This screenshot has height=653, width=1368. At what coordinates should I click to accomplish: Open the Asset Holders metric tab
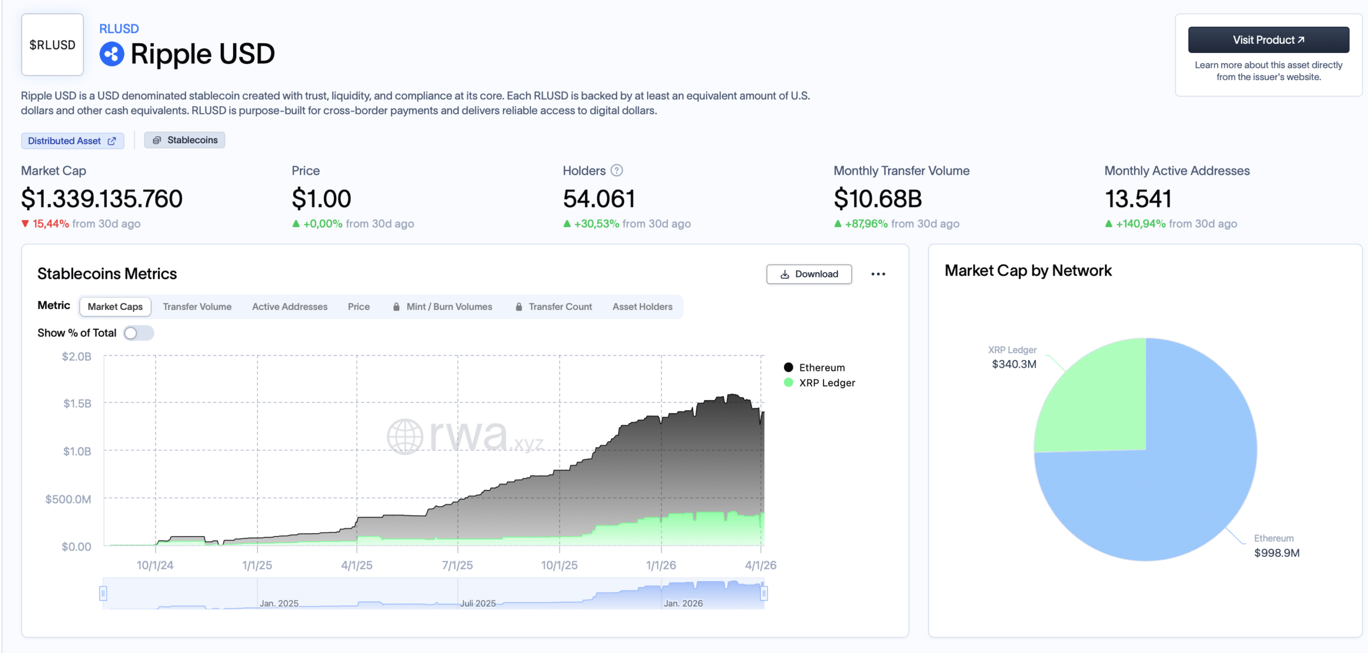click(x=642, y=307)
